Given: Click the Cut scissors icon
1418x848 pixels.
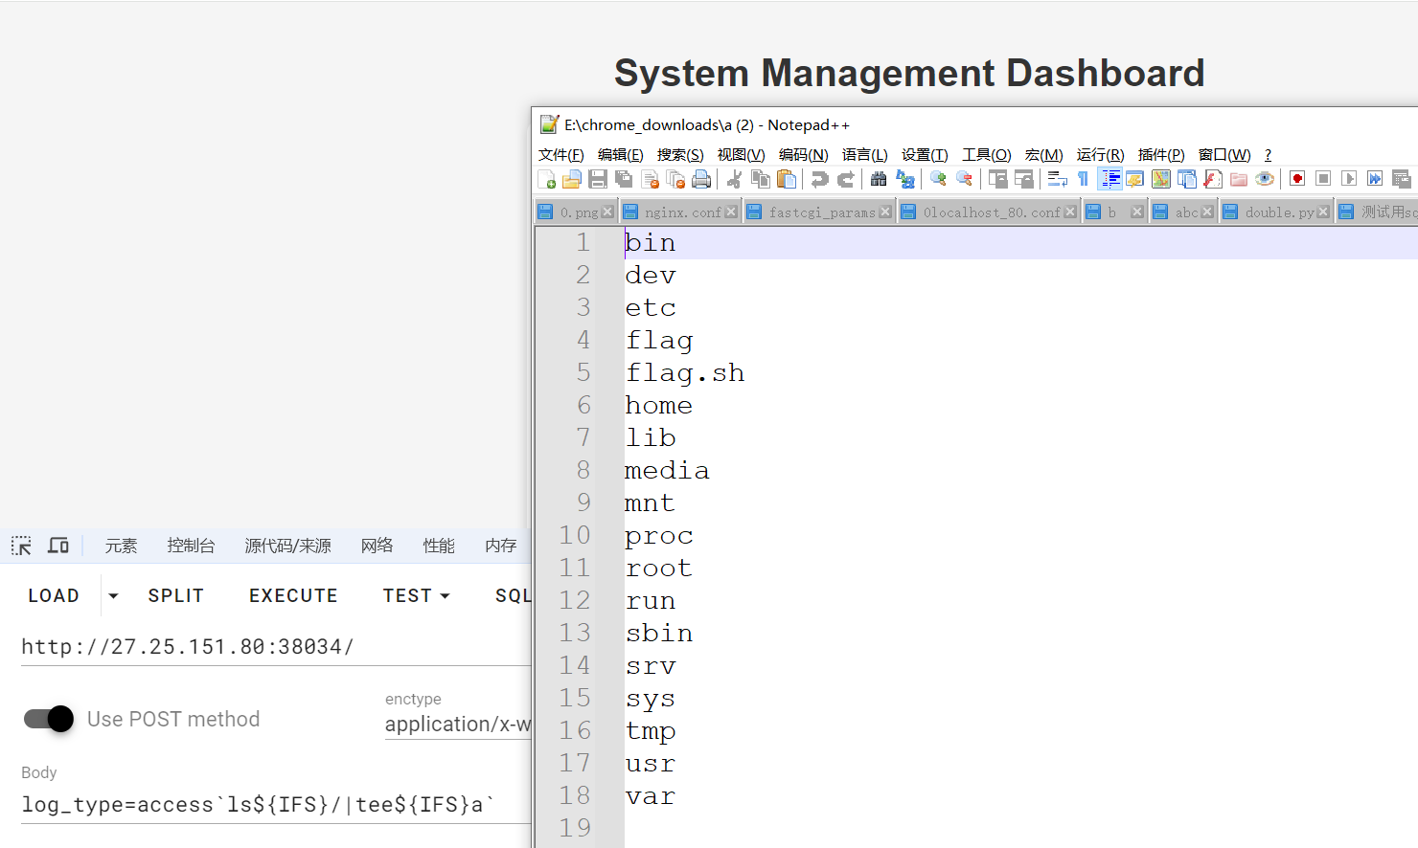Looking at the screenshot, I should [735, 179].
